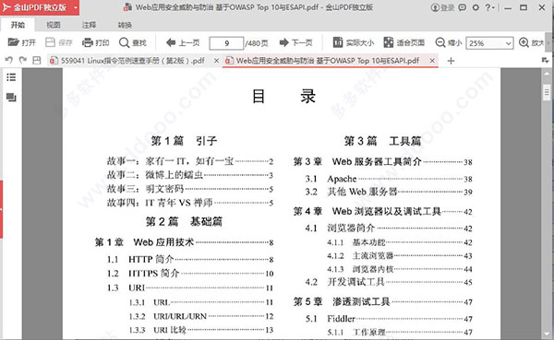554x340 pixels.
Task: Open settings gear in title bar
Action: [476, 7]
